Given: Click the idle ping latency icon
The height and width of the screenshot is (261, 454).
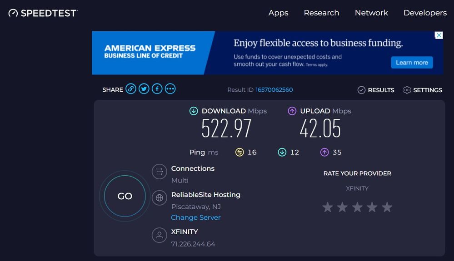Looking at the screenshot, I should point(239,152).
